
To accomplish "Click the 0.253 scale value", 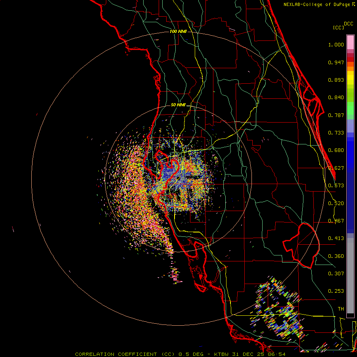I will coord(336,291).
